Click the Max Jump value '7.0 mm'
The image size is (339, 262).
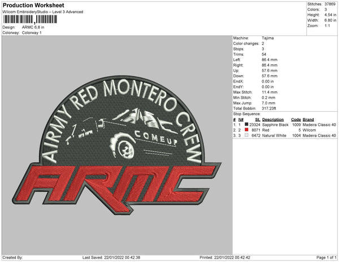pos(268,103)
